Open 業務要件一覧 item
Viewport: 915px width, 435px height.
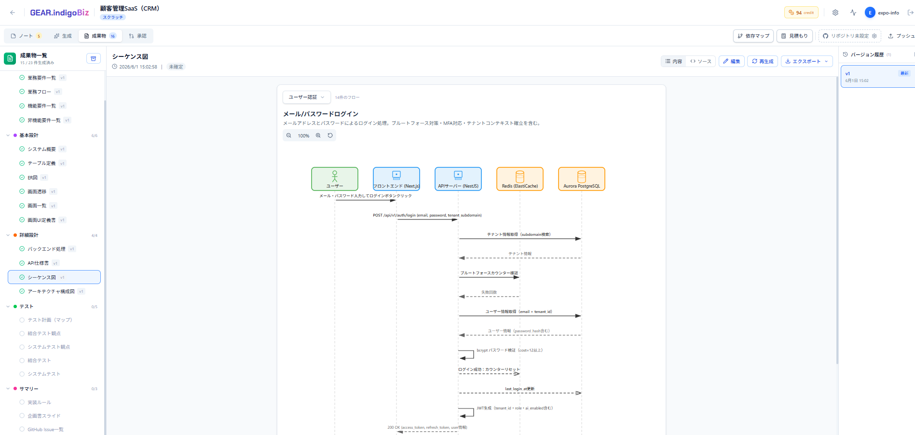(54, 78)
